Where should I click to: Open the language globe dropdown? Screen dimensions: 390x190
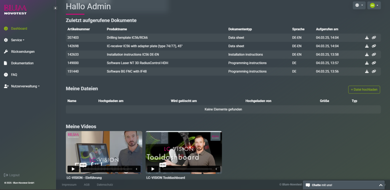click(x=359, y=5)
